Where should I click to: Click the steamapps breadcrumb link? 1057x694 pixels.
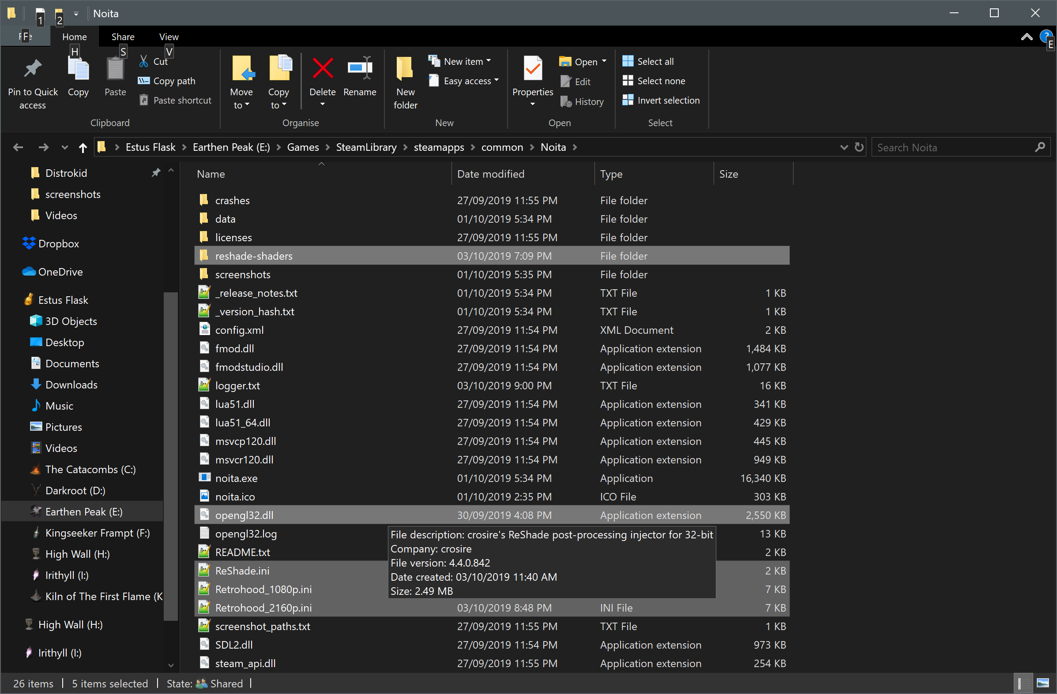[x=438, y=147]
